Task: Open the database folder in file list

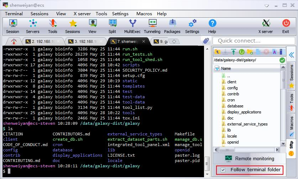Action: click(x=235, y=106)
